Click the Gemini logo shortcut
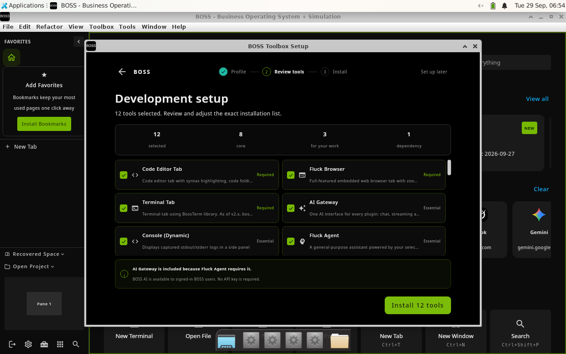The width and height of the screenshot is (566, 354). (539, 215)
